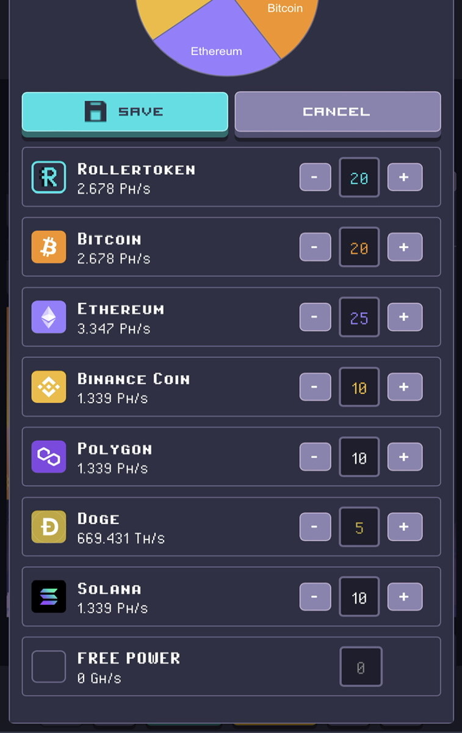Cancel the power allocation changes
The image size is (462, 733).
337,112
